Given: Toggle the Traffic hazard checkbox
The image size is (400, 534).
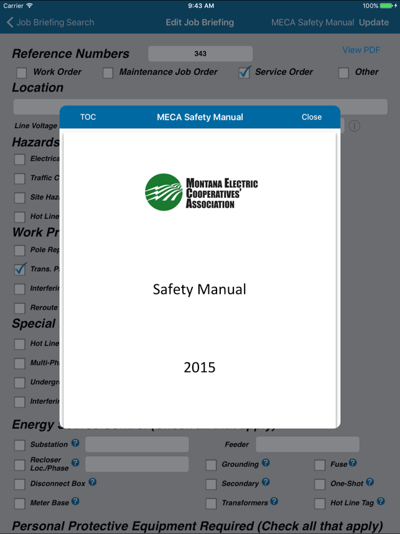Looking at the screenshot, I should point(19,179).
